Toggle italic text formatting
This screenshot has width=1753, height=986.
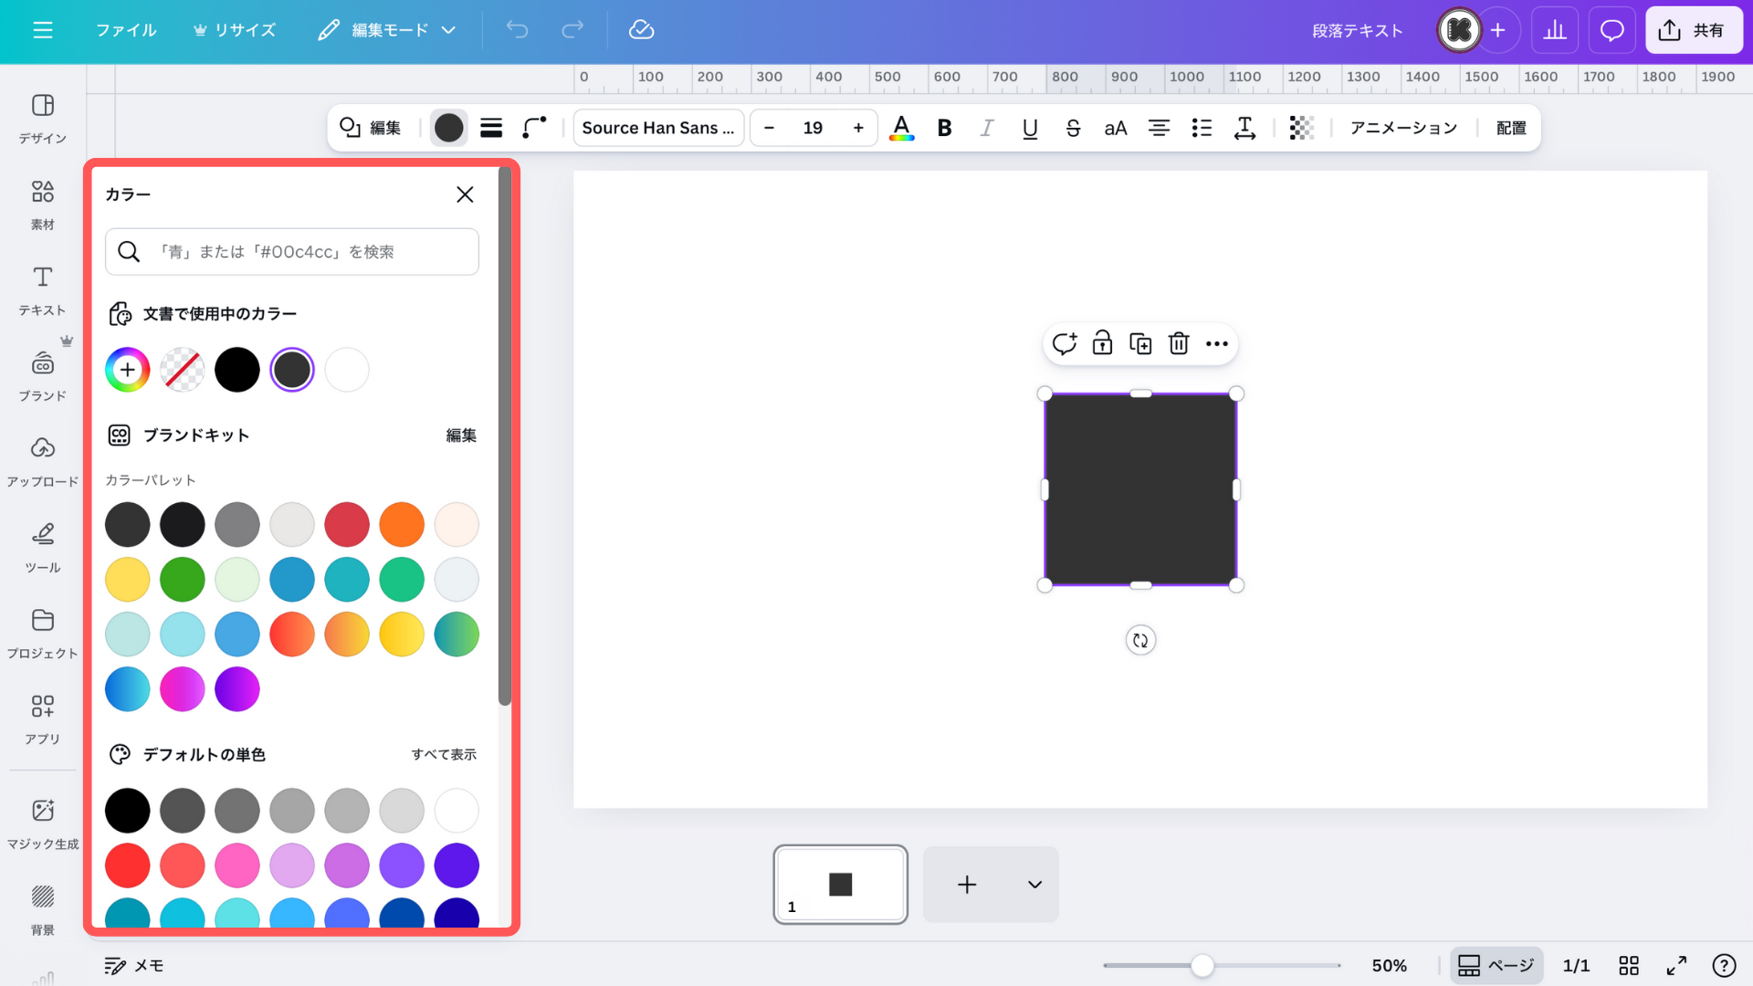pyautogui.click(x=987, y=128)
